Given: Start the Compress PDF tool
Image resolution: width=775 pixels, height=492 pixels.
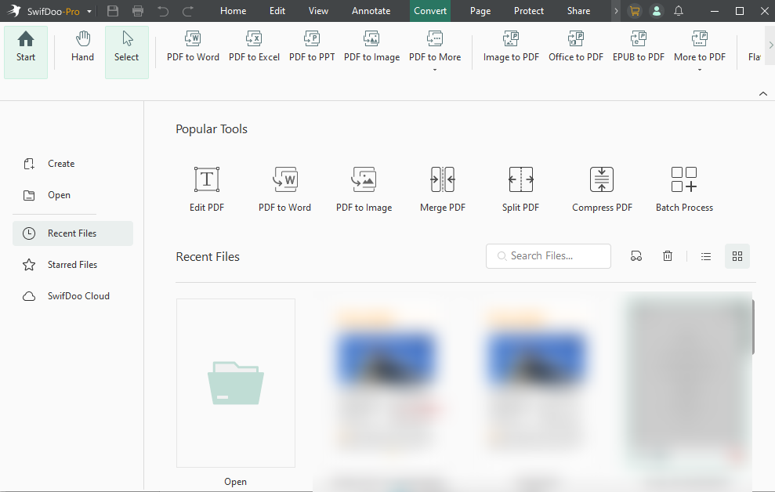Looking at the screenshot, I should pyautogui.click(x=601, y=186).
